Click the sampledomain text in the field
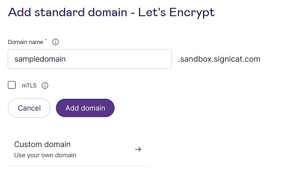This screenshot has width=282, height=171. [x=40, y=59]
